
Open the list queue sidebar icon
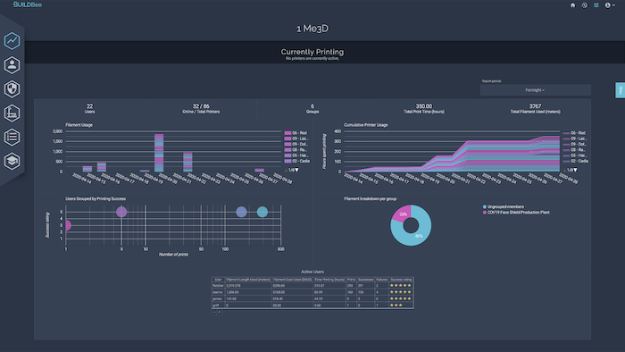[x=12, y=137]
